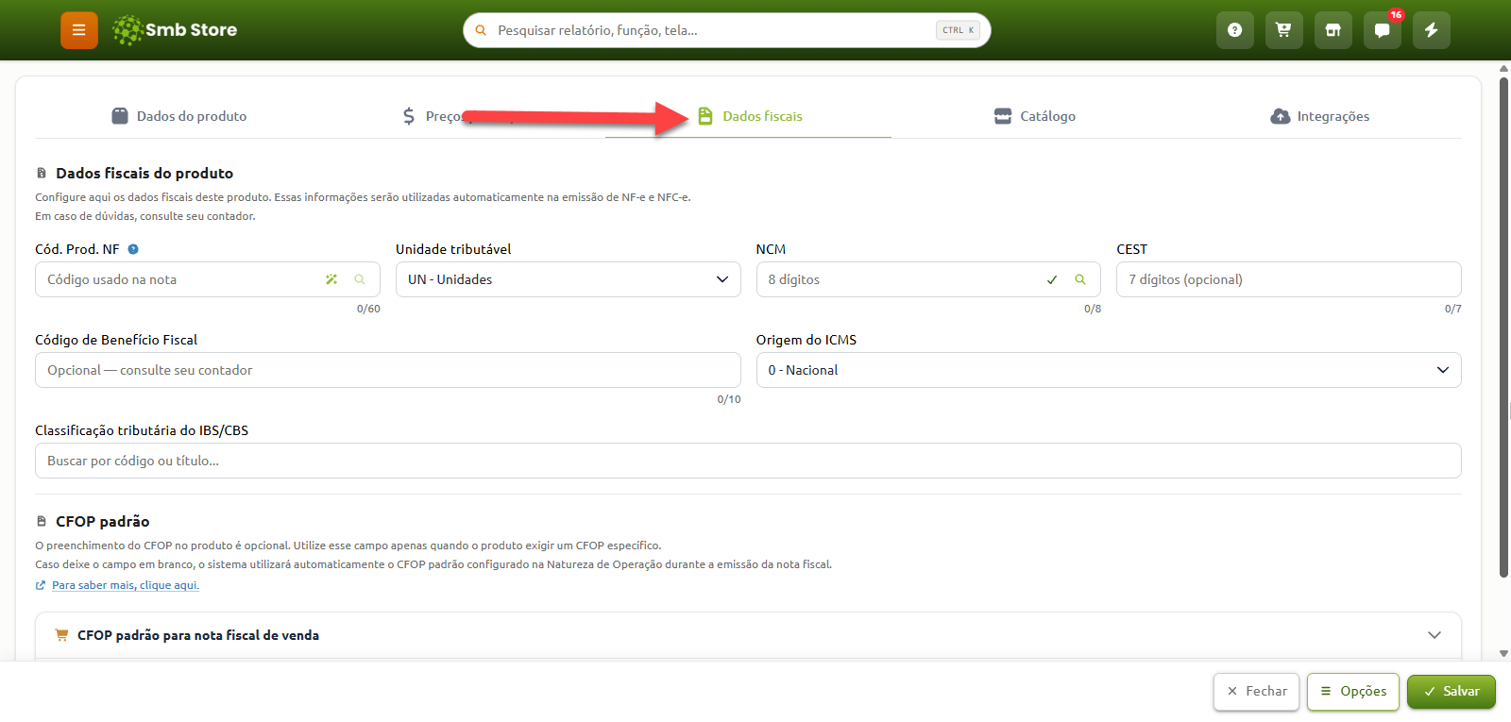
Task: Click 'Dados fiscais do produto' heading
Action: [144, 173]
